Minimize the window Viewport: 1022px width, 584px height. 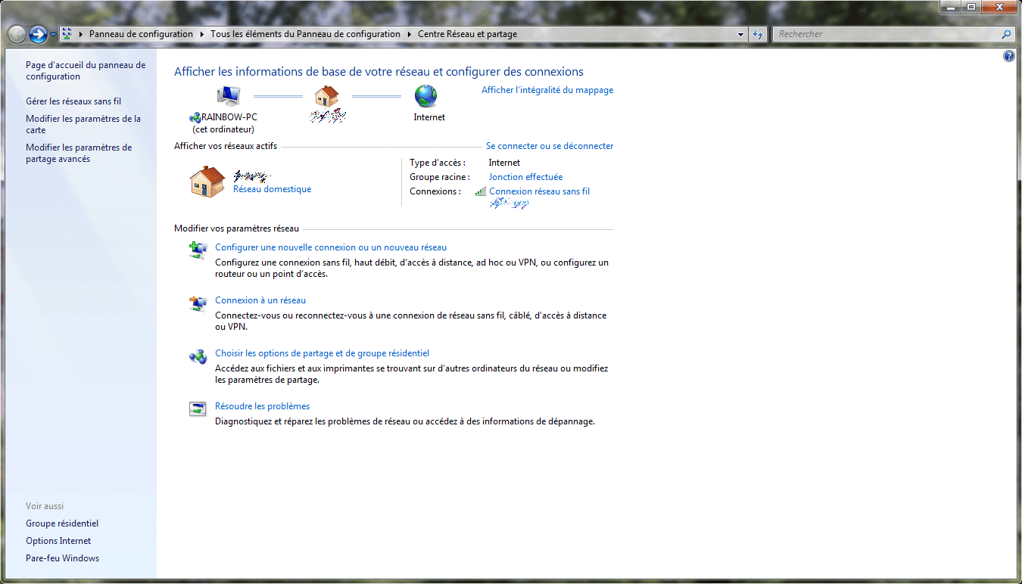pyautogui.click(x=951, y=7)
